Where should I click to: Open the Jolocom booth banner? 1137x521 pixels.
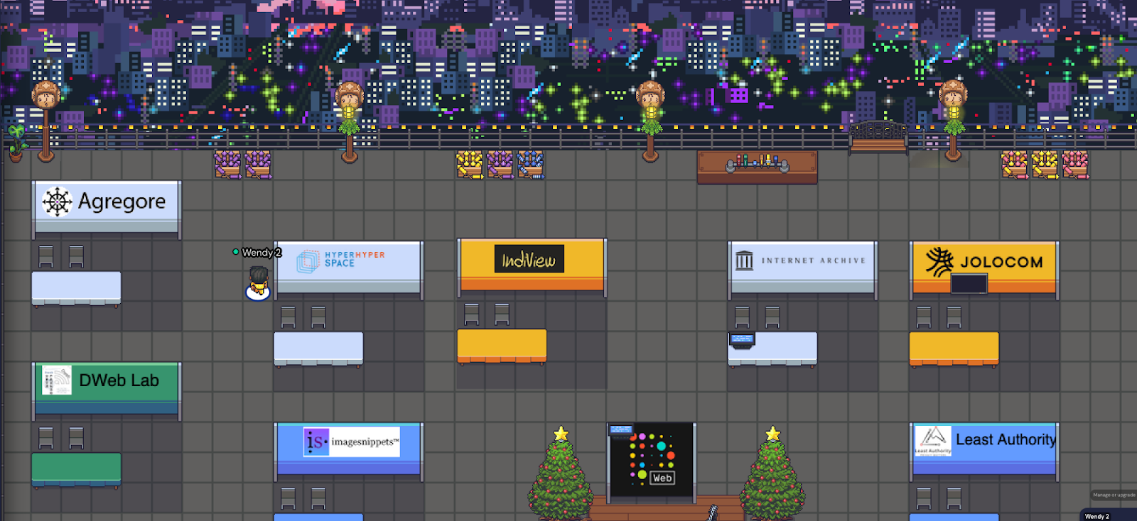pos(984,268)
